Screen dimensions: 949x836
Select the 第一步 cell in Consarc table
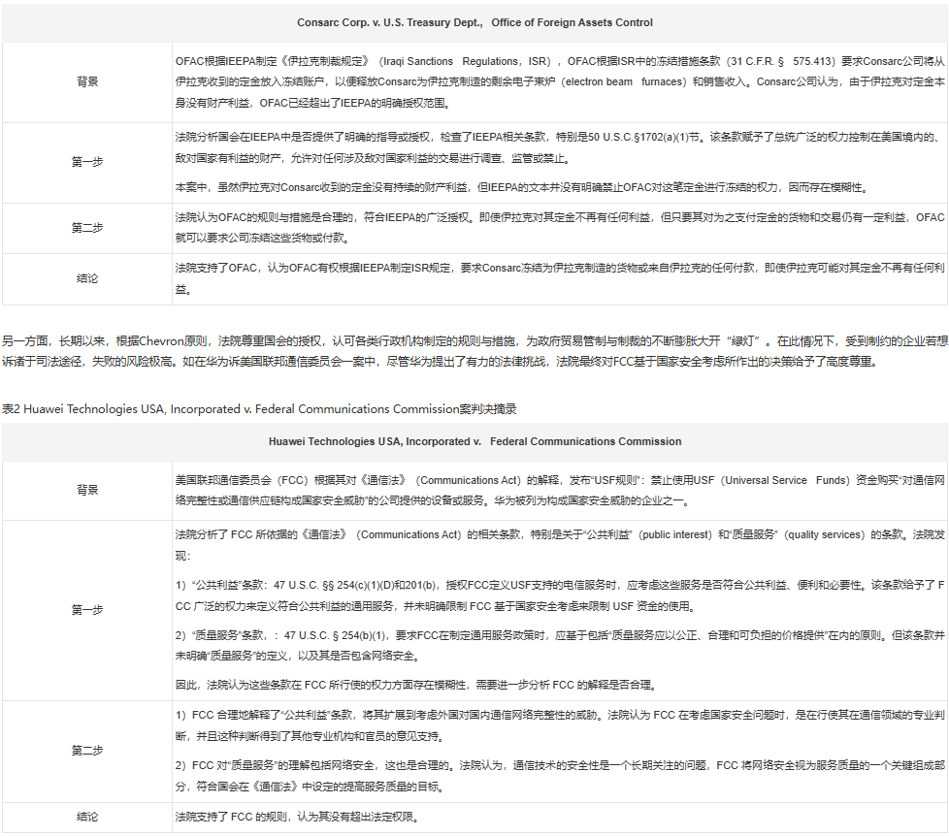pos(87,161)
